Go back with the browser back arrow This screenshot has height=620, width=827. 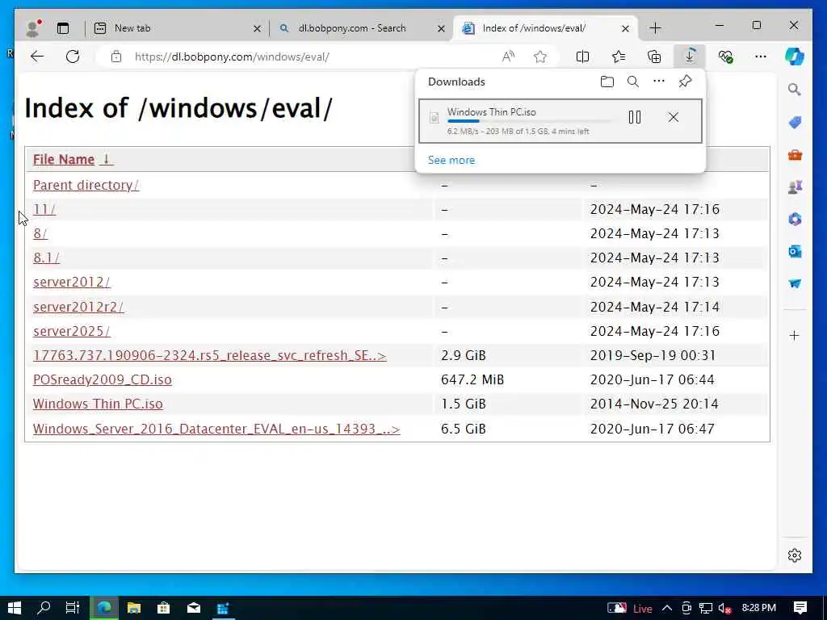tap(37, 57)
